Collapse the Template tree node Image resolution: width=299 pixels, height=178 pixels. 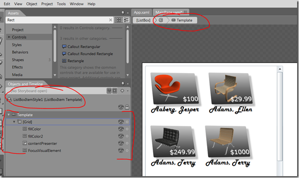pyautogui.click(x=8, y=115)
